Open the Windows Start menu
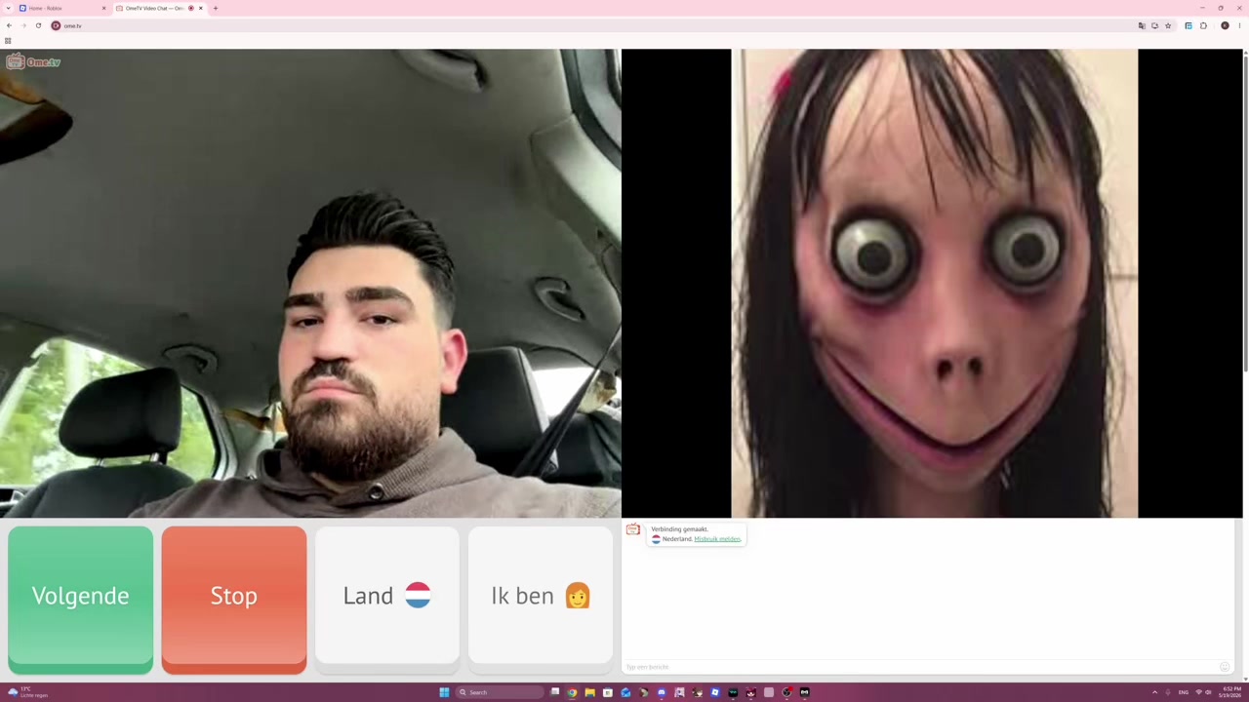 (444, 692)
